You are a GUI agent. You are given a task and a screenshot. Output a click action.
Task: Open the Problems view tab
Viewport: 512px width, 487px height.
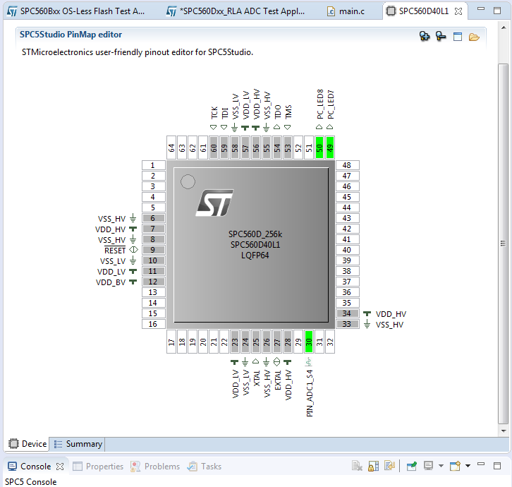pos(155,467)
